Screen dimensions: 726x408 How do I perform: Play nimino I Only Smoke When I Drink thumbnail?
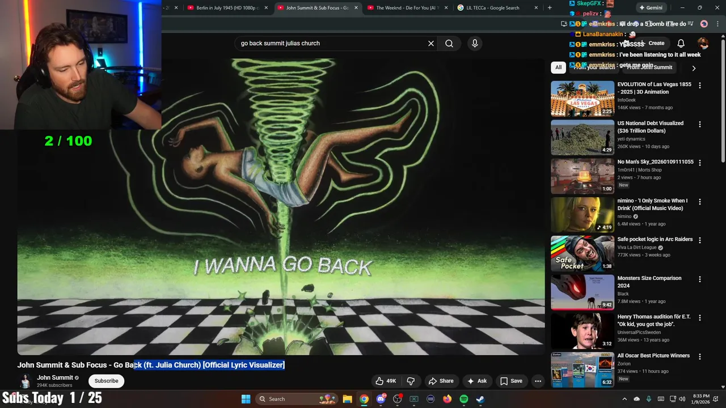click(583, 215)
